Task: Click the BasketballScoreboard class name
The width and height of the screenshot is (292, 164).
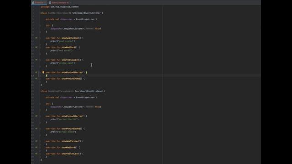Action: coord(61,91)
